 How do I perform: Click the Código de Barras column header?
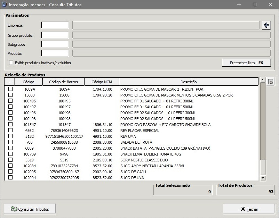pos(63,82)
